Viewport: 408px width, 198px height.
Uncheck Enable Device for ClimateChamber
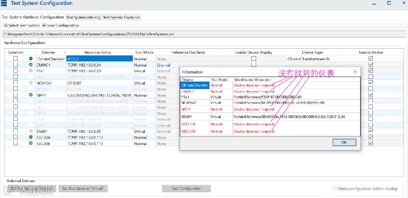point(371,58)
